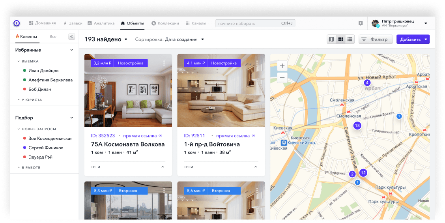Select the Объекты tab
The image size is (445, 223).
click(x=133, y=23)
